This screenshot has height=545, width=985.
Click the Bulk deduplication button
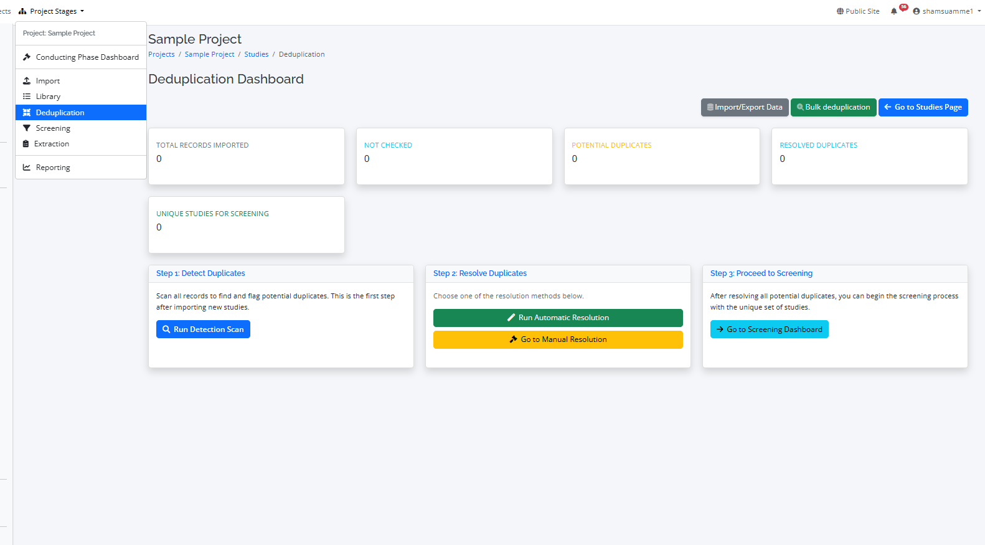(833, 107)
